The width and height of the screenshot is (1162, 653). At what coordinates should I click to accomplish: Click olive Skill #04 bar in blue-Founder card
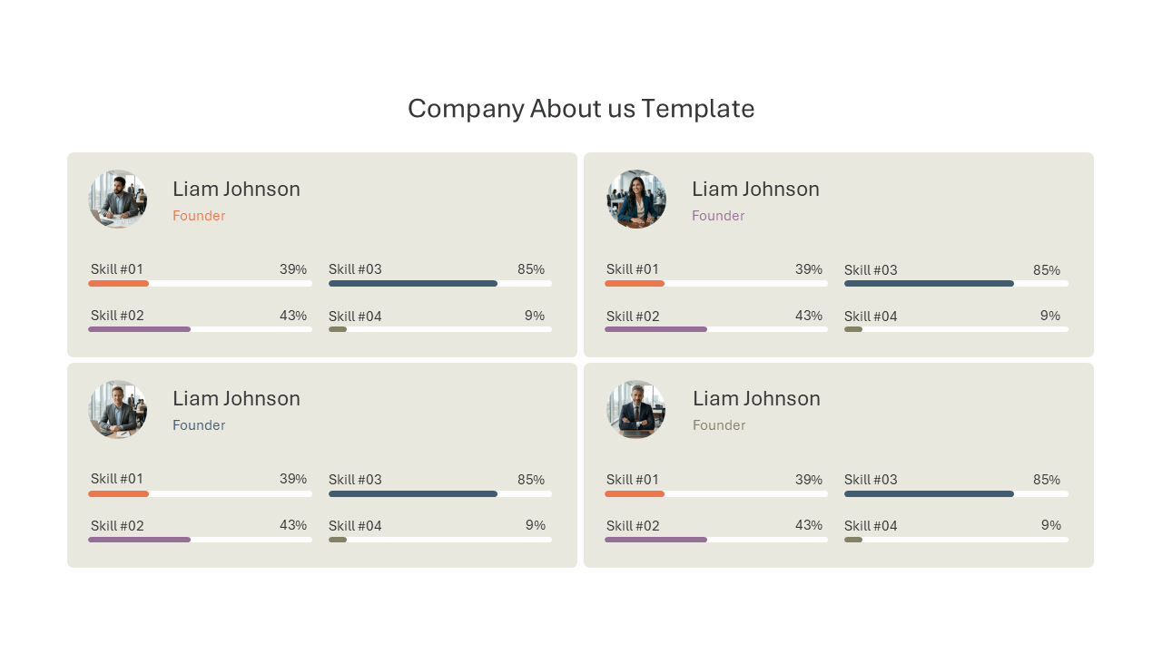pyautogui.click(x=338, y=540)
